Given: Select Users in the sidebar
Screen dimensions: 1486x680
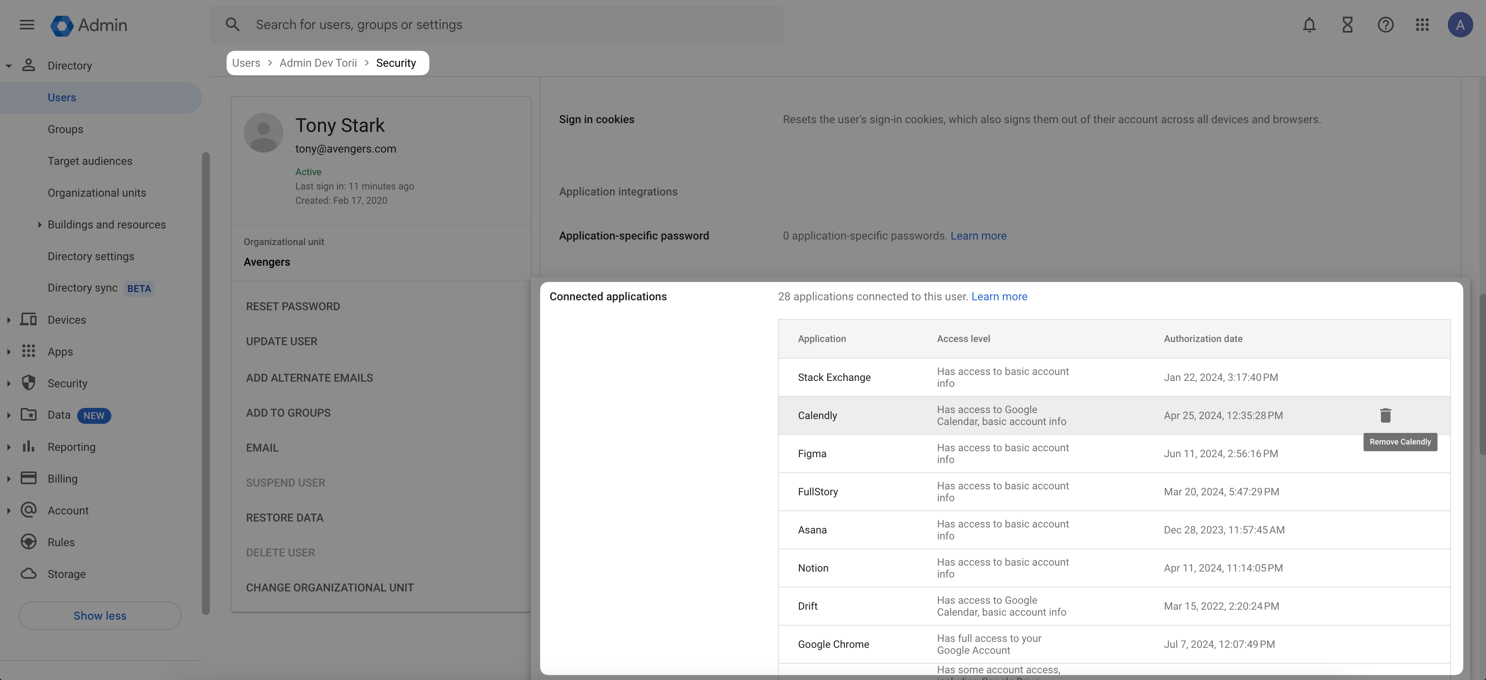Looking at the screenshot, I should click(101, 97).
